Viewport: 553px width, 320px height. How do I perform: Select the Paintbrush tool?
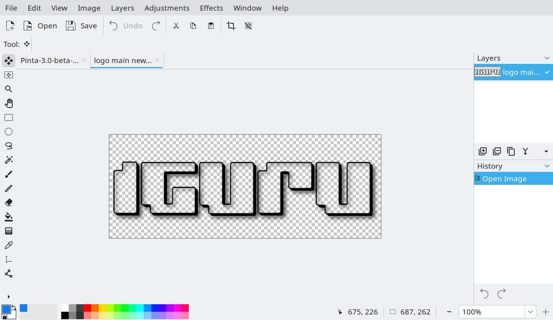click(9, 174)
